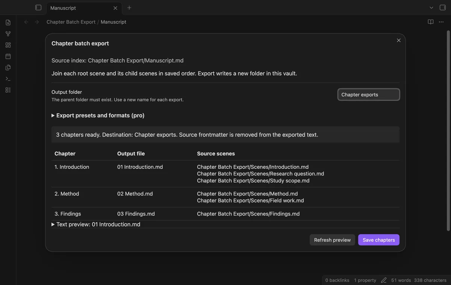Click output file 01 Introduction.md

[140, 167]
